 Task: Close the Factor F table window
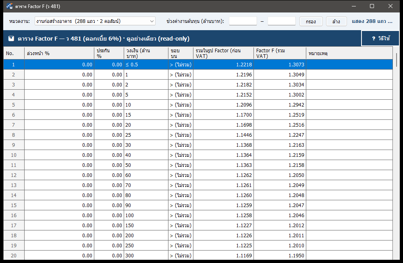coord(391,6)
